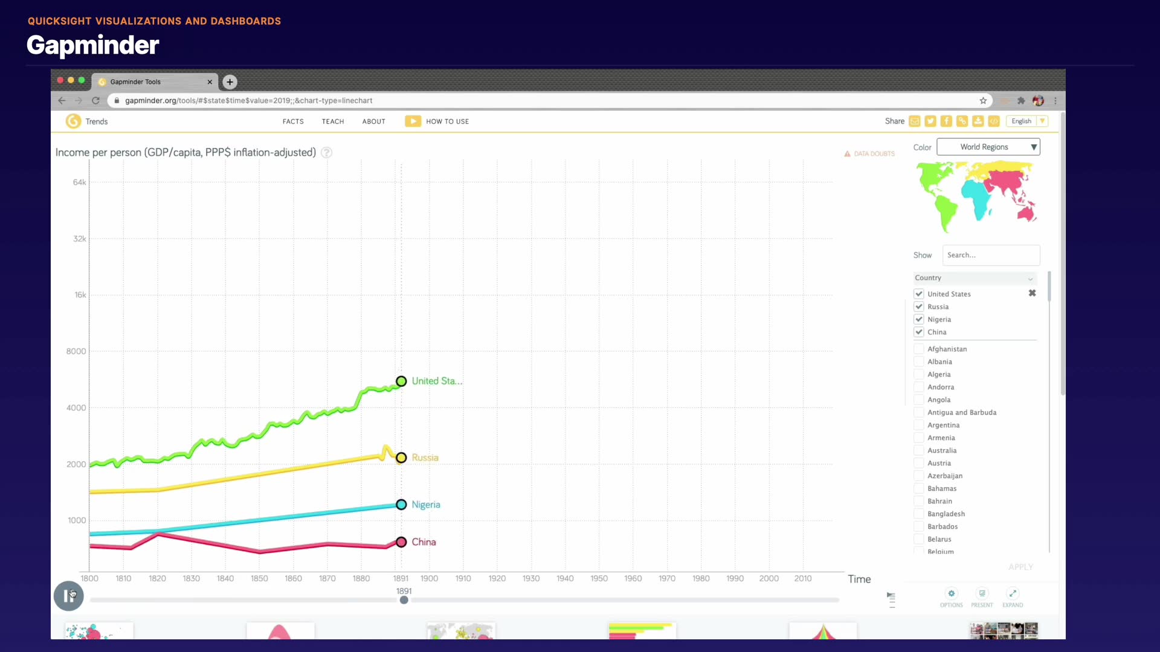Check the Argentina checkbox
Screen dimensions: 1160x652
point(919,425)
